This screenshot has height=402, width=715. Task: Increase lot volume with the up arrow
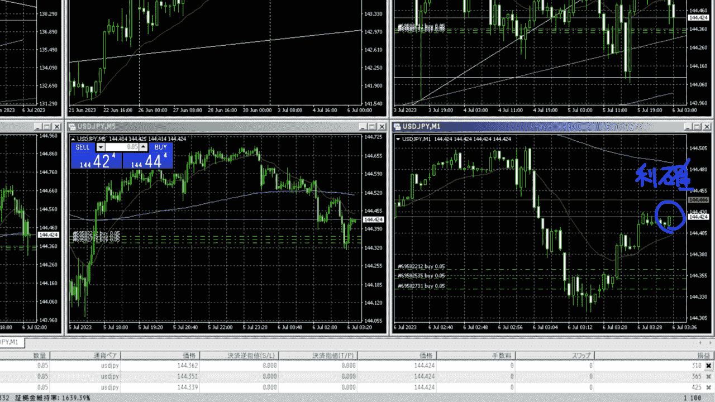[144, 147]
